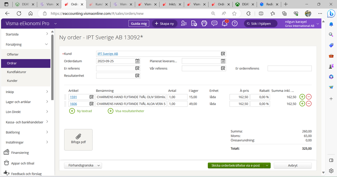Click the Bifoga pdf attachment box
The width and height of the screenshot is (337, 177).
[x=78, y=140]
